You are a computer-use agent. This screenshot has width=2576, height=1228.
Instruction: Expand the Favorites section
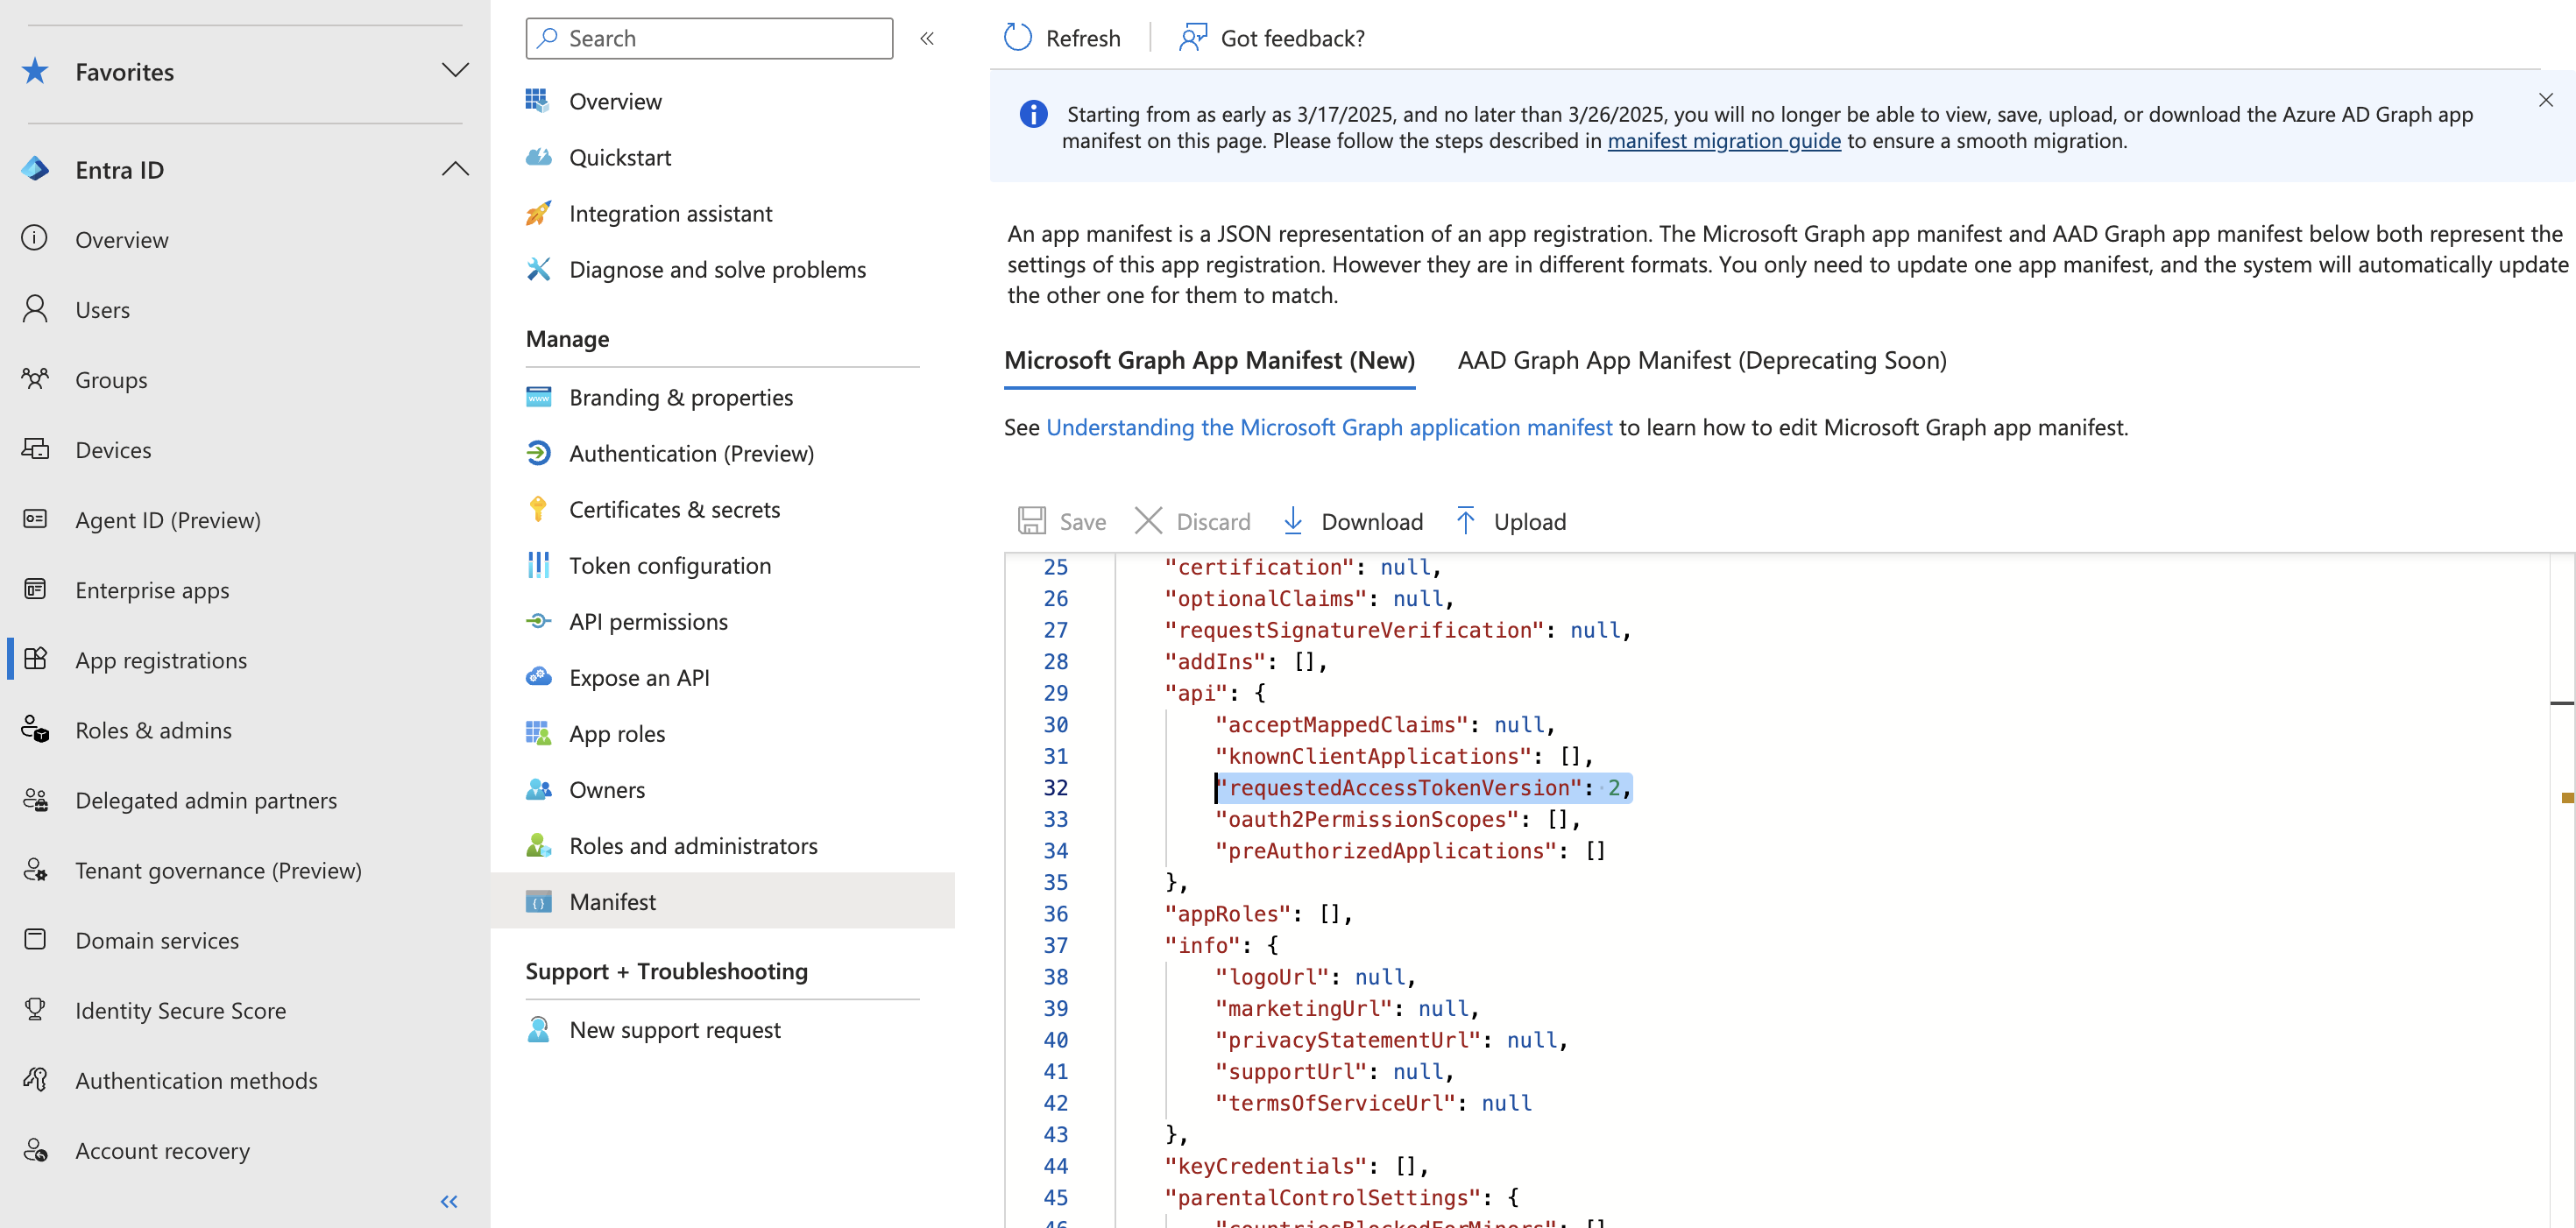pos(456,70)
